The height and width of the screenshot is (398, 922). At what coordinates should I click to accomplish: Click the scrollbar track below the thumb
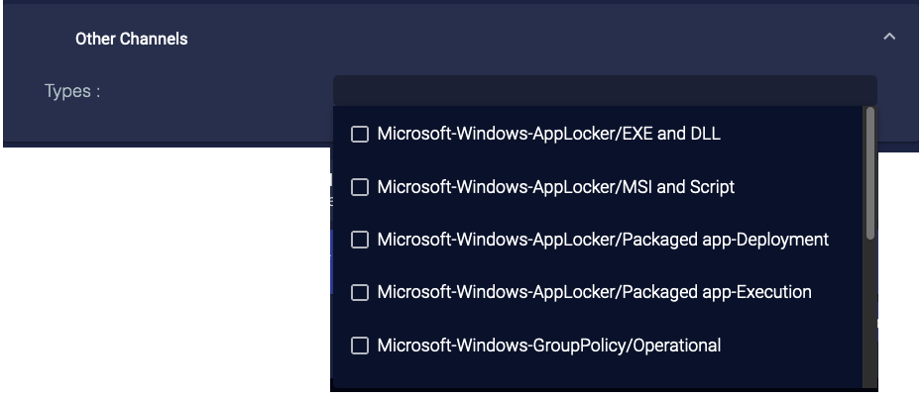coord(870,317)
